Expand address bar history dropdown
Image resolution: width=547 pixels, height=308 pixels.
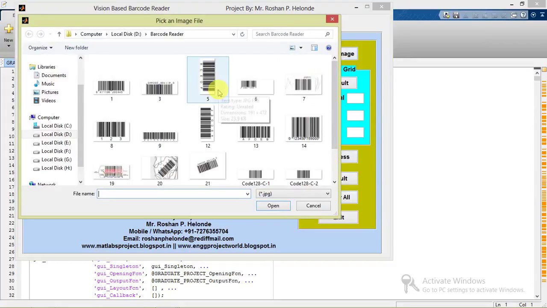[x=233, y=34]
